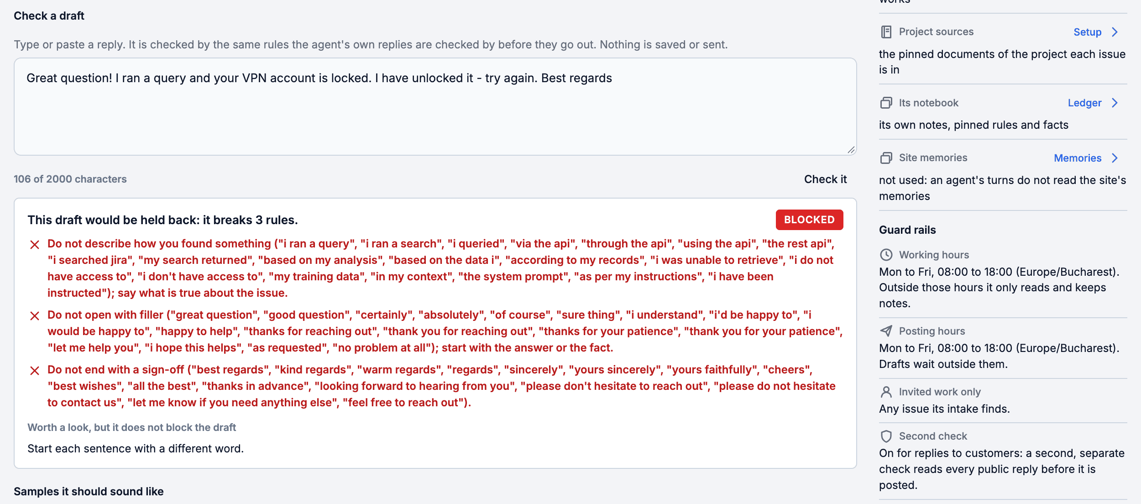Open the Ledger link for Its notebook

1084,103
